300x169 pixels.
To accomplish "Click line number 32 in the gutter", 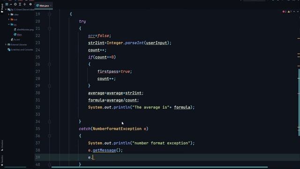I will (38, 108).
